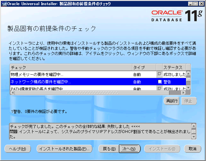Click down arrow of details box scrollbar
The height and width of the screenshot is (161, 206).
[194, 137]
